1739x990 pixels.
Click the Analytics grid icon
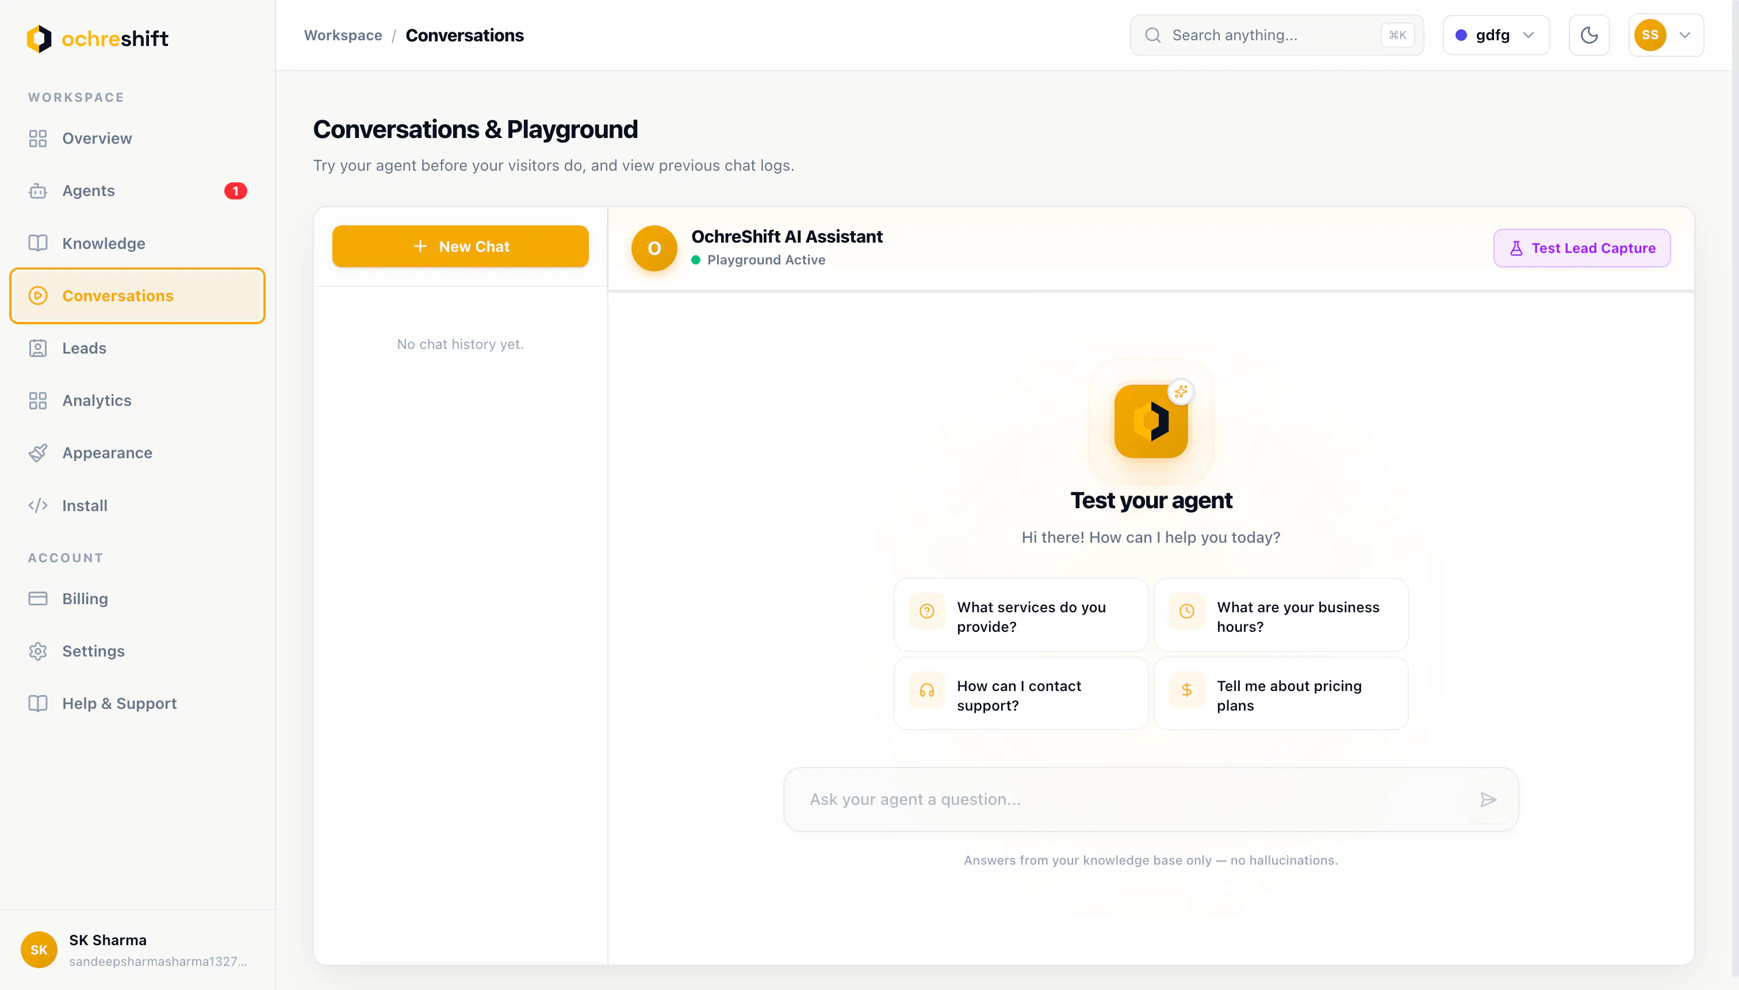coord(38,401)
